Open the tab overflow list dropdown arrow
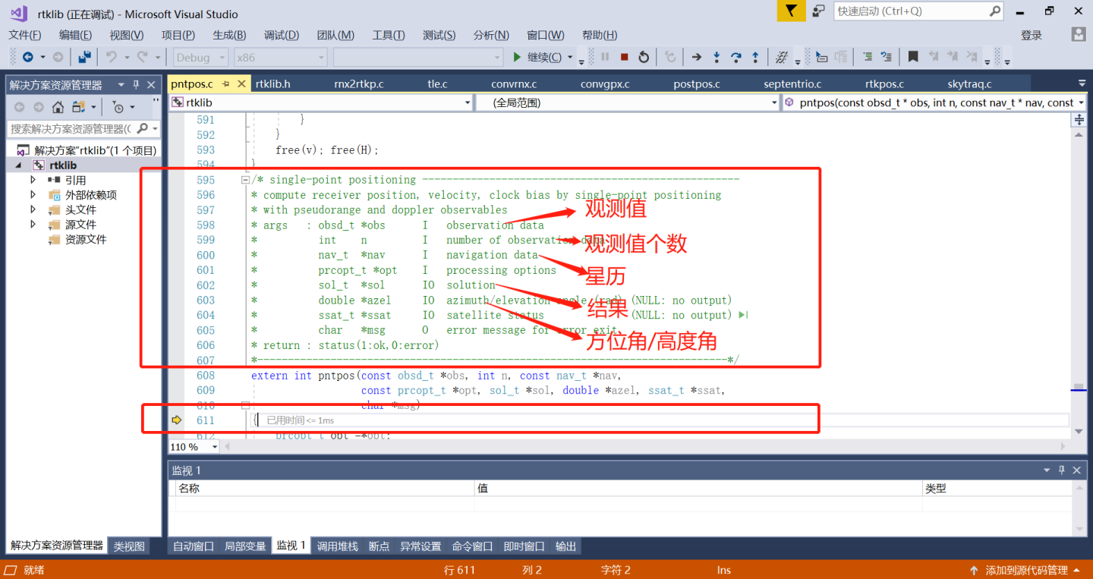 pyautogui.click(x=1082, y=83)
